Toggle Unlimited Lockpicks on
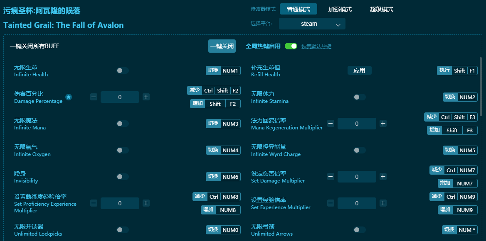This screenshot has height=241, width=486. pyautogui.click(x=122, y=230)
